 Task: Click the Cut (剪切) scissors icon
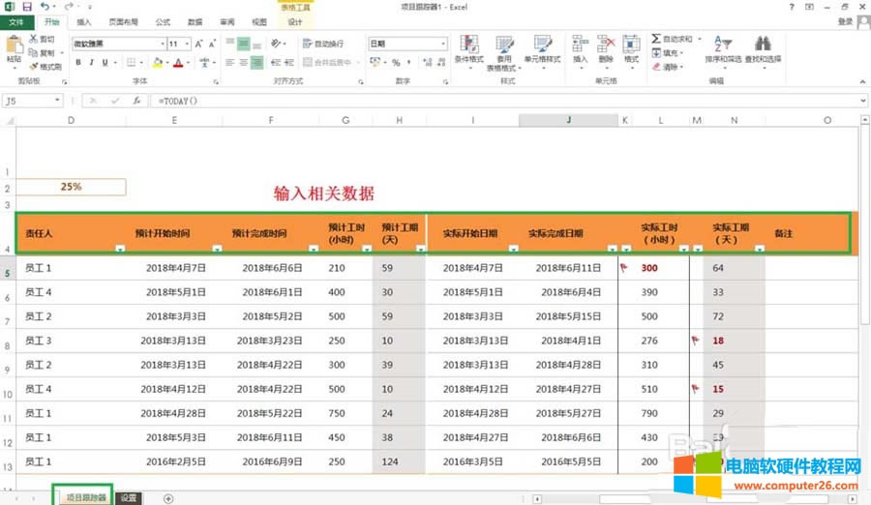click(x=34, y=40)
